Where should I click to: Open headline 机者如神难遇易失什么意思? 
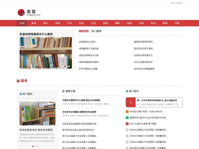click(x=36, y=34)
